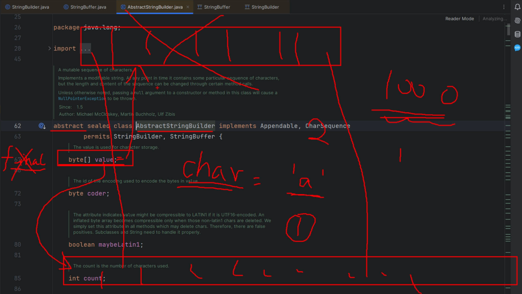Click the implementations gutter icon at line 62

[42, 126]
